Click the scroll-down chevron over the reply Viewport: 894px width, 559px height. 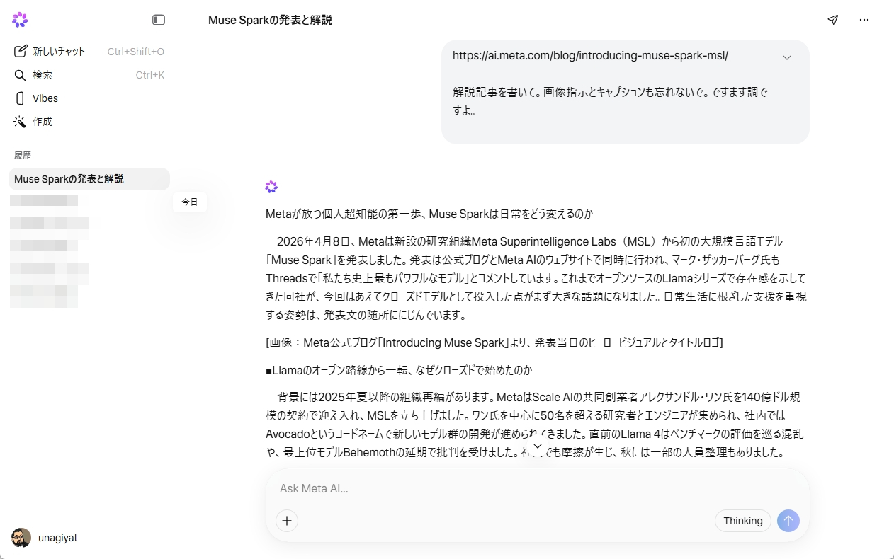point(538,446)
